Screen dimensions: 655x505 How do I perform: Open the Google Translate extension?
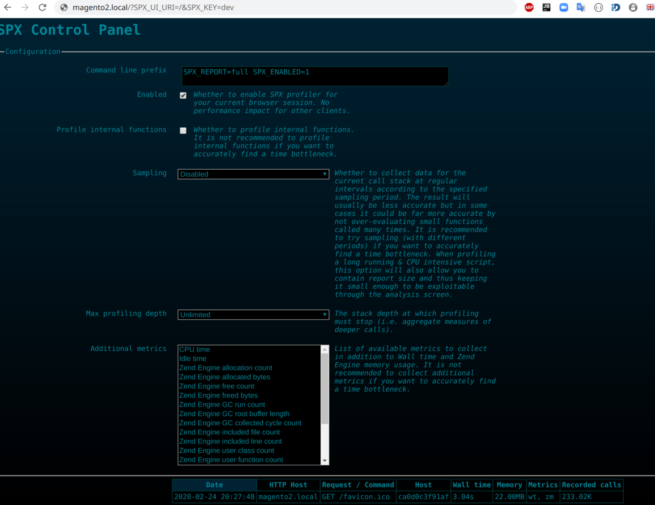pyautogui.click(x=581, y=7)
